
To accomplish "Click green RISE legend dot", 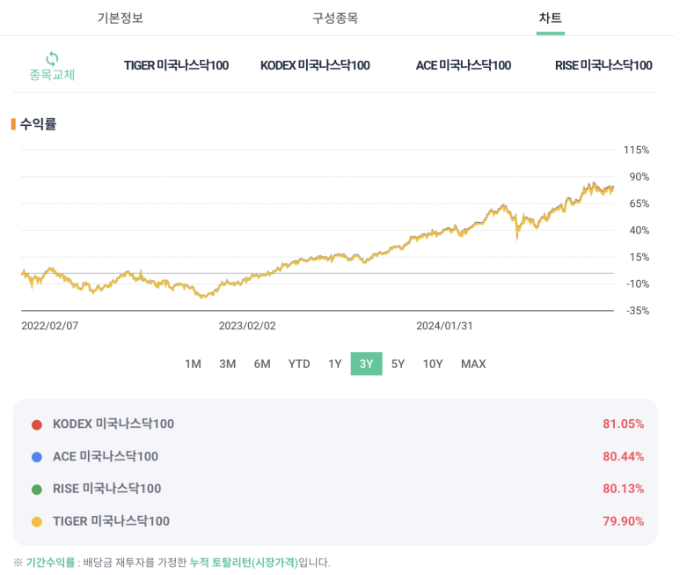I will tap(37, 490).
